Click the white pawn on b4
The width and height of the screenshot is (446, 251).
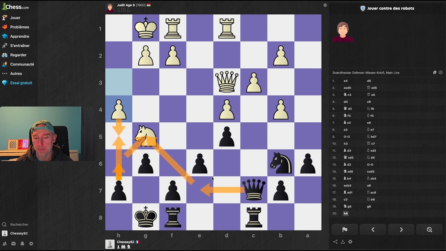pos(281,109)
